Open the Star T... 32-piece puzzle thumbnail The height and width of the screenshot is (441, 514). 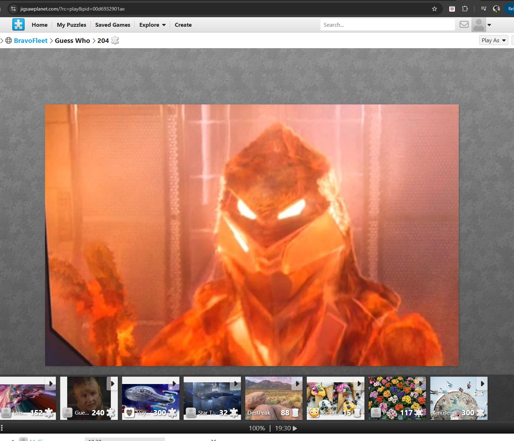coord(212,398)
